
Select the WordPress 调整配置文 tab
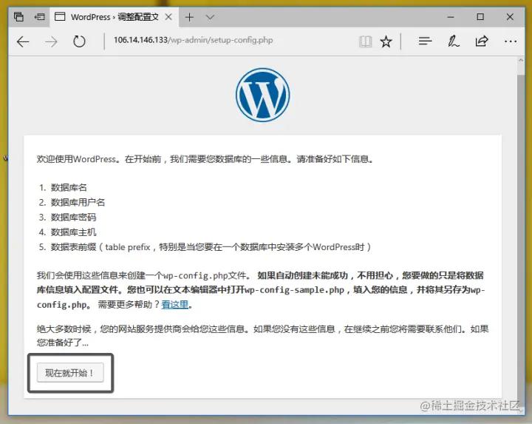click(x=114, y=17)
